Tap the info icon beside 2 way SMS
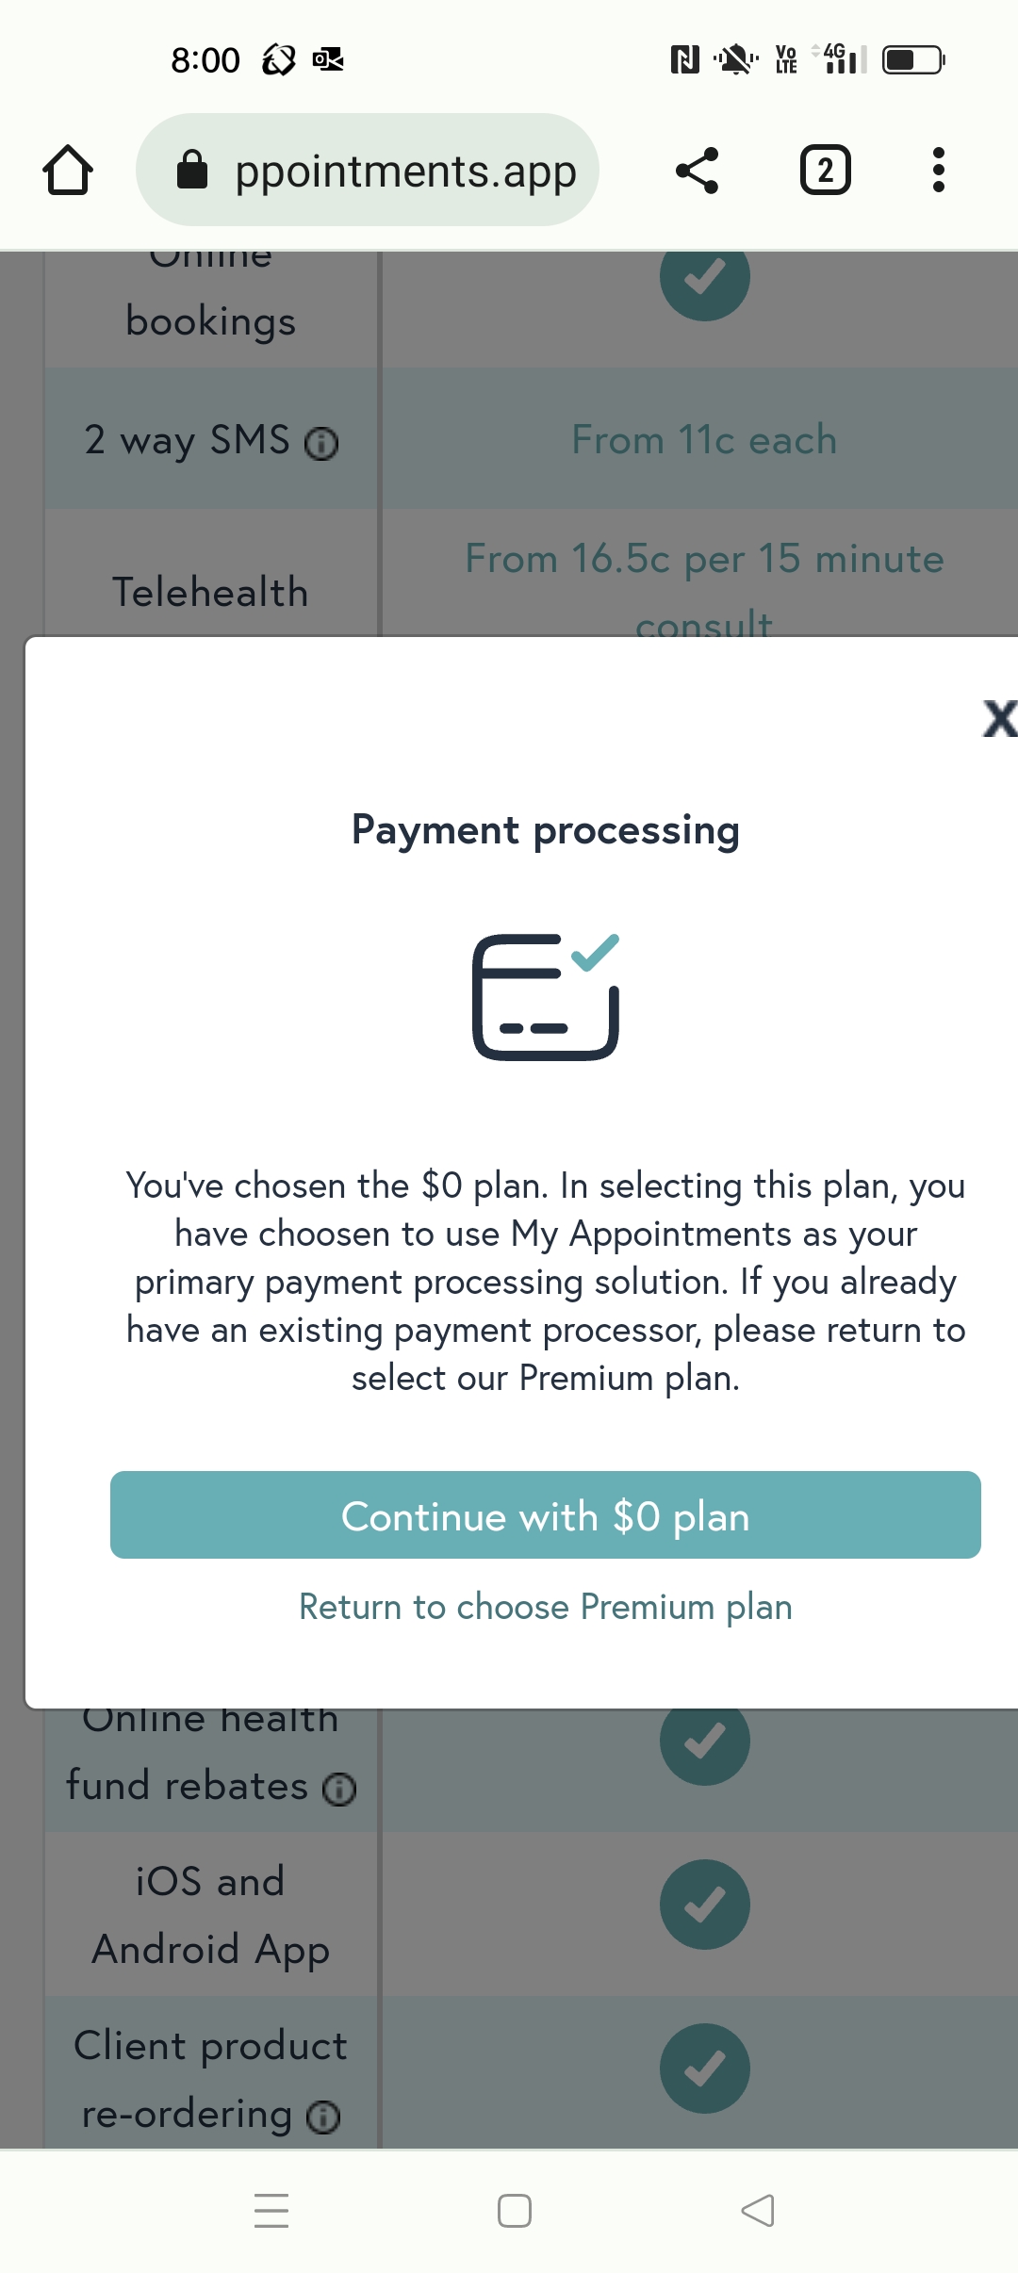This screenshot has height=2273, width=1018. click(x=321, y=443)
